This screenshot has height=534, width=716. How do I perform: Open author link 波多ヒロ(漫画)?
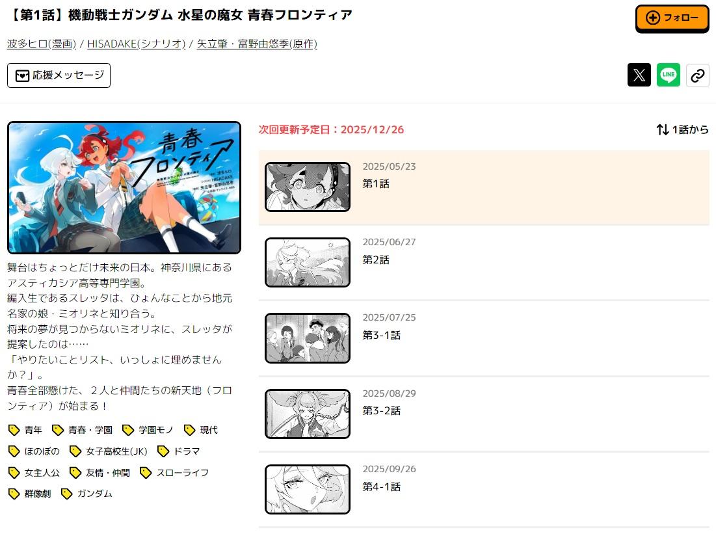tap(42, 44)
